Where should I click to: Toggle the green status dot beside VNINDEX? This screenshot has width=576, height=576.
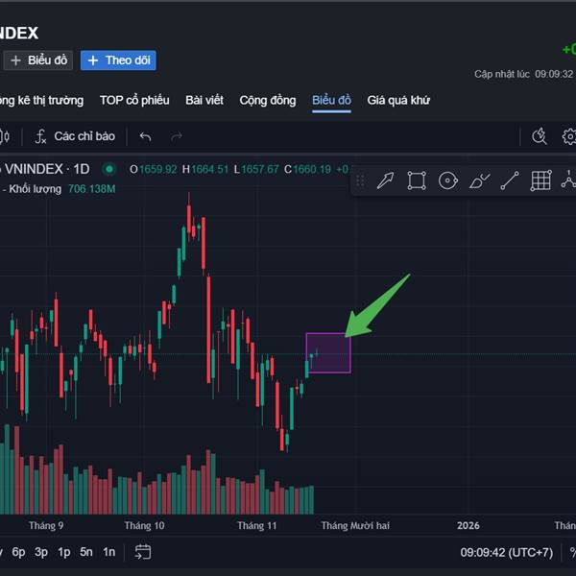(109, 169)
